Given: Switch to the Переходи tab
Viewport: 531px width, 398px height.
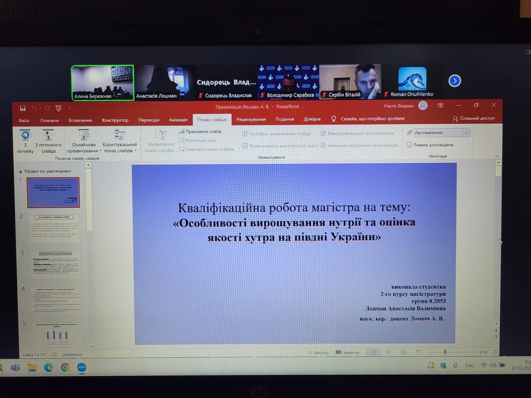Looking at the screenshot, I should click(x=149, y=120).
